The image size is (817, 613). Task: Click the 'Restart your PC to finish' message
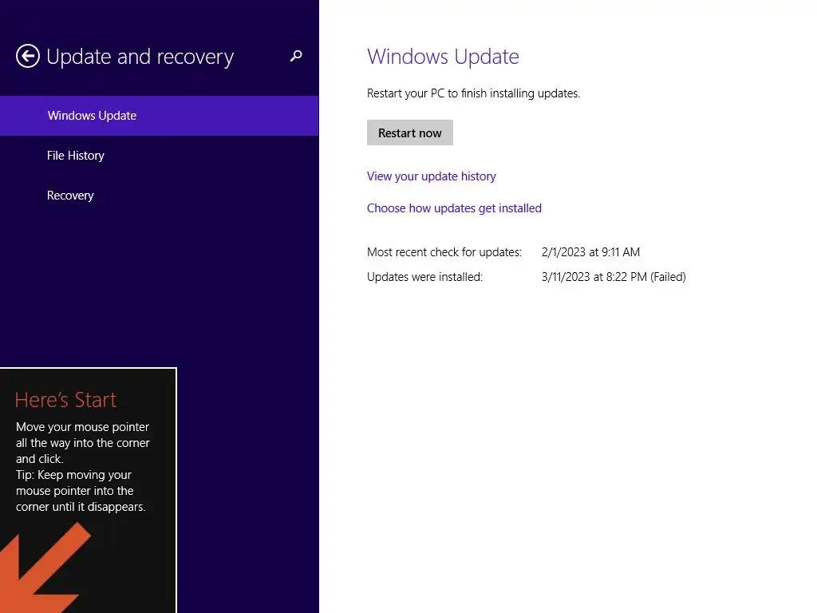(x=473, y=93)
